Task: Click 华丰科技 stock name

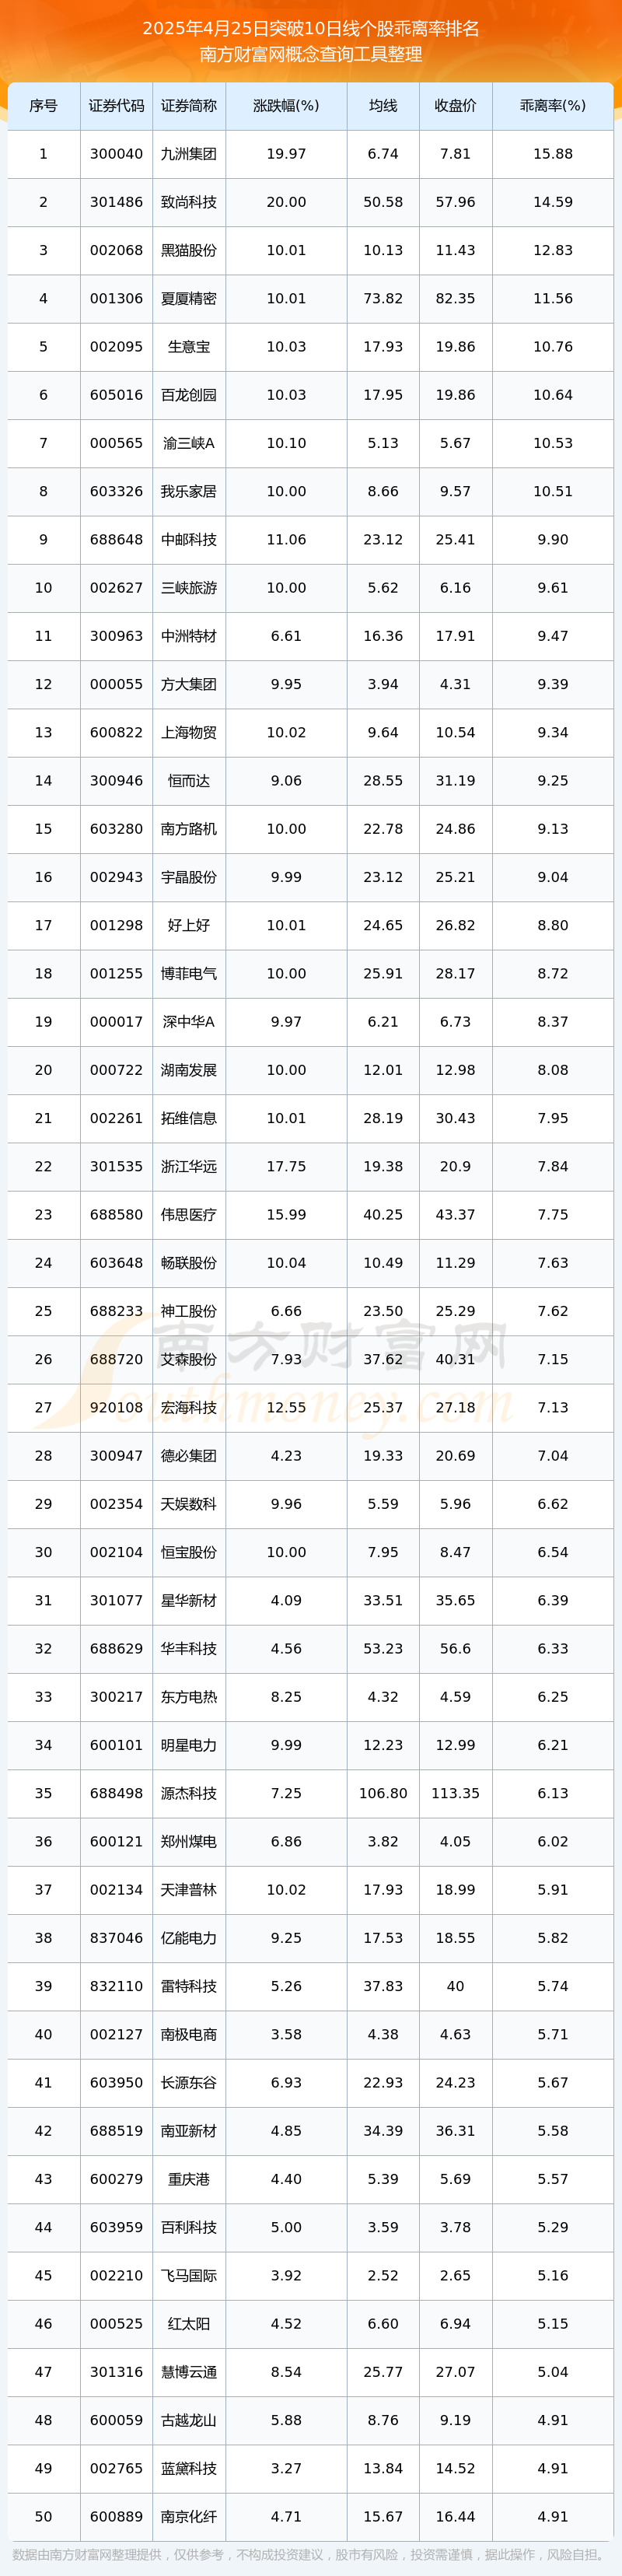Action: point(189,1648)
